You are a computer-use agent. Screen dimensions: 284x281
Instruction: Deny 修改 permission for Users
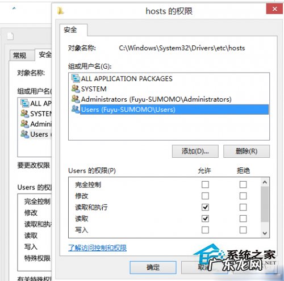[243, 196]
